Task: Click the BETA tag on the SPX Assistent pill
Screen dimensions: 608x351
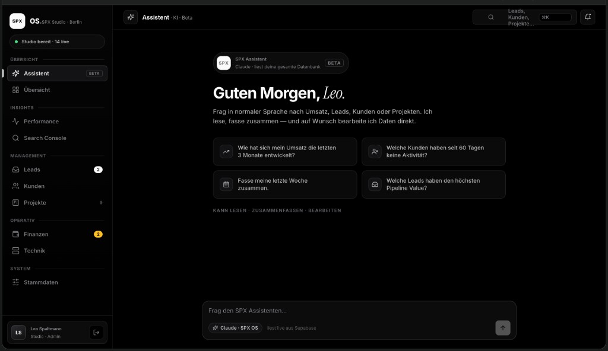Action: tap(334, 63)
